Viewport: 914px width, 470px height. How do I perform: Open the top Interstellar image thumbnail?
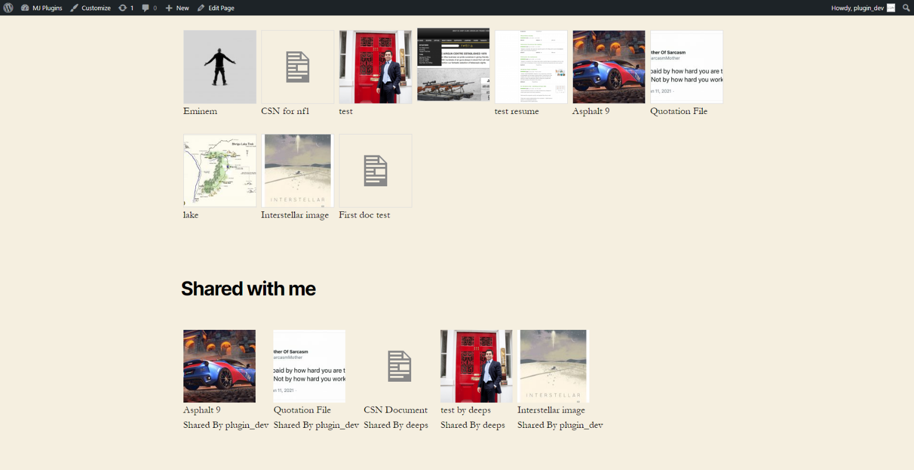click(x=298, y=170)
